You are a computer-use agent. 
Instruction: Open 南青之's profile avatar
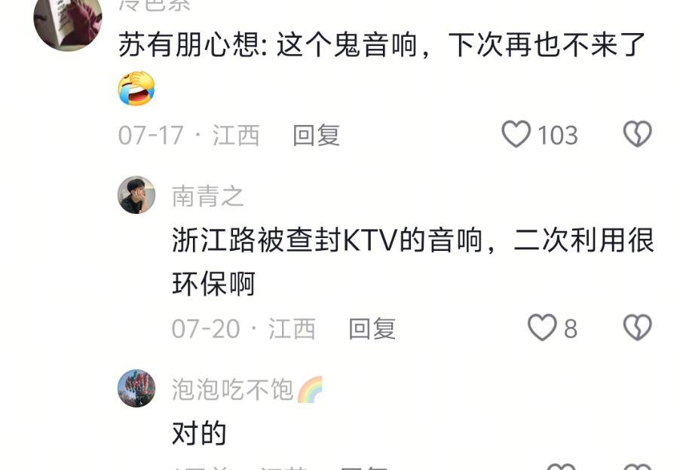coord(136,195)
